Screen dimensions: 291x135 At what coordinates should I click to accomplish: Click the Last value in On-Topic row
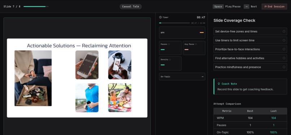pos(273,132)
